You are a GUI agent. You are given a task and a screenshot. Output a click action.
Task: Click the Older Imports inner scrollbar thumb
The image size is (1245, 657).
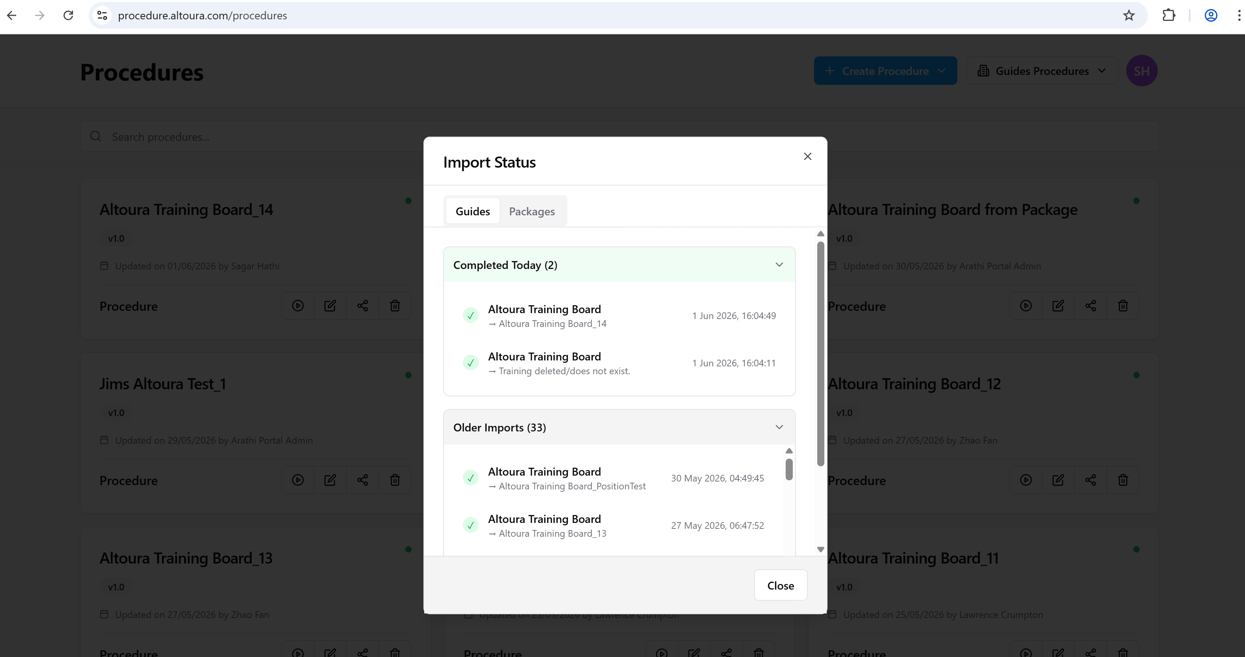pos(789,469)
